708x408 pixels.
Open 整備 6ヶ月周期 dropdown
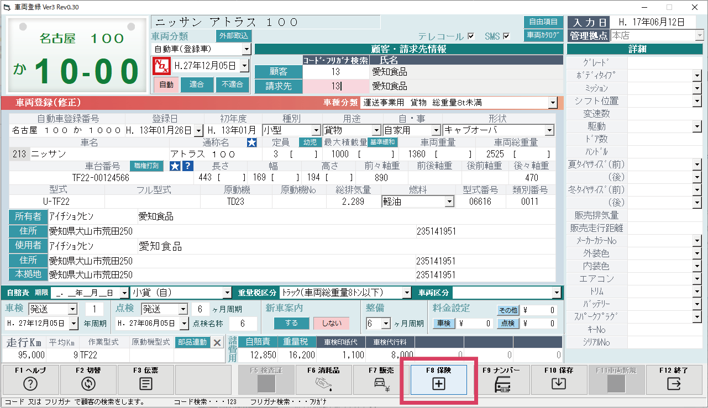coord(386,323)
